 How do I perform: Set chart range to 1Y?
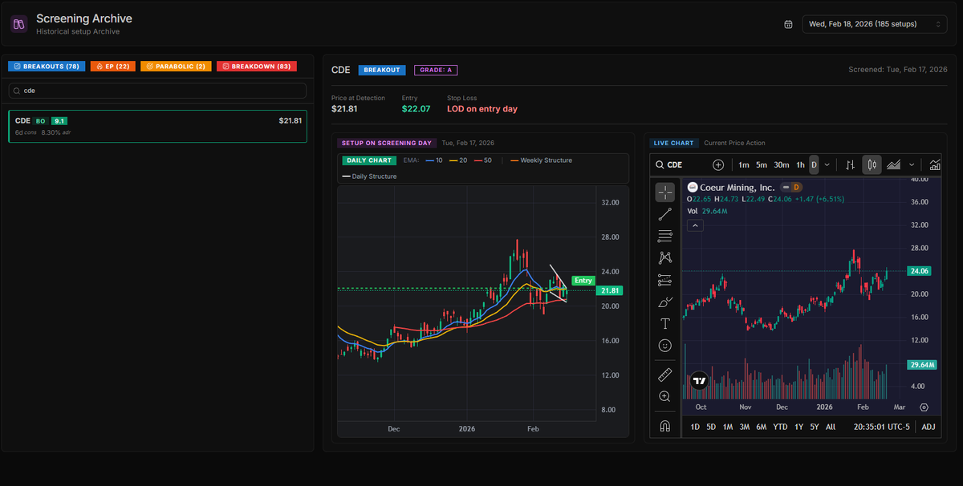pyautogui.click(x=798, y=427)
